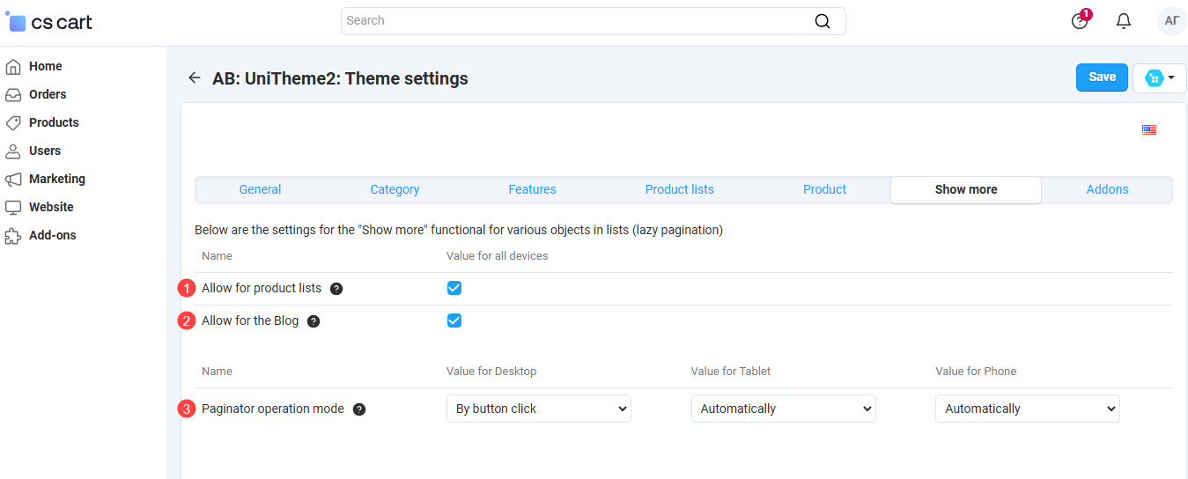
Task: Expand the dropdown next to Save button
Action: pos(1159,77)
